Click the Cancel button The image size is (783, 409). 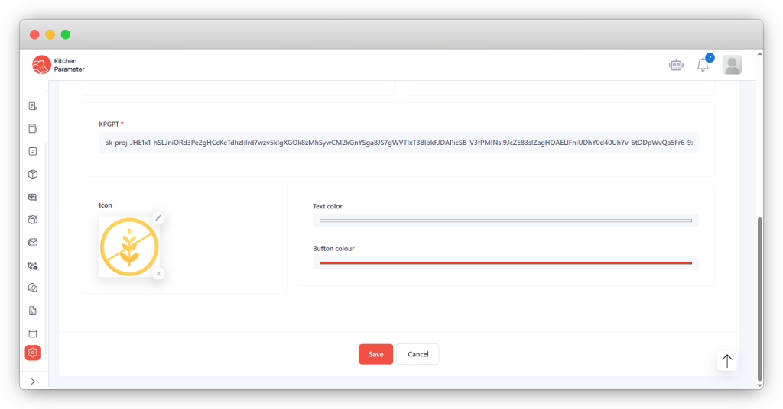click(x=417, y=354)
